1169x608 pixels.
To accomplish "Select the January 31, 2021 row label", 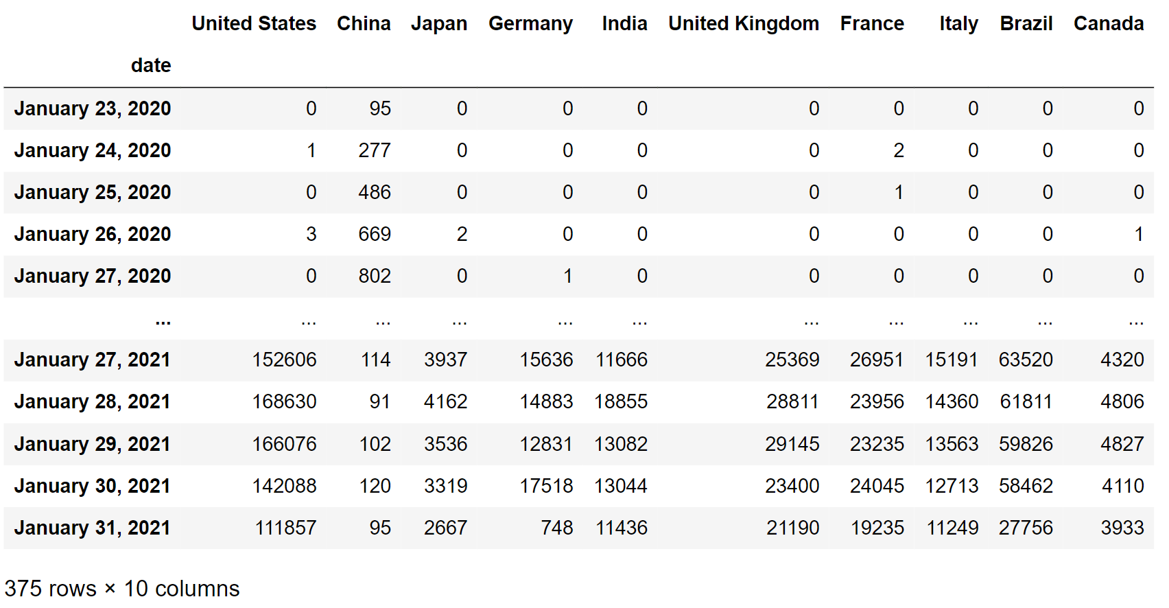I will point(93,528).
